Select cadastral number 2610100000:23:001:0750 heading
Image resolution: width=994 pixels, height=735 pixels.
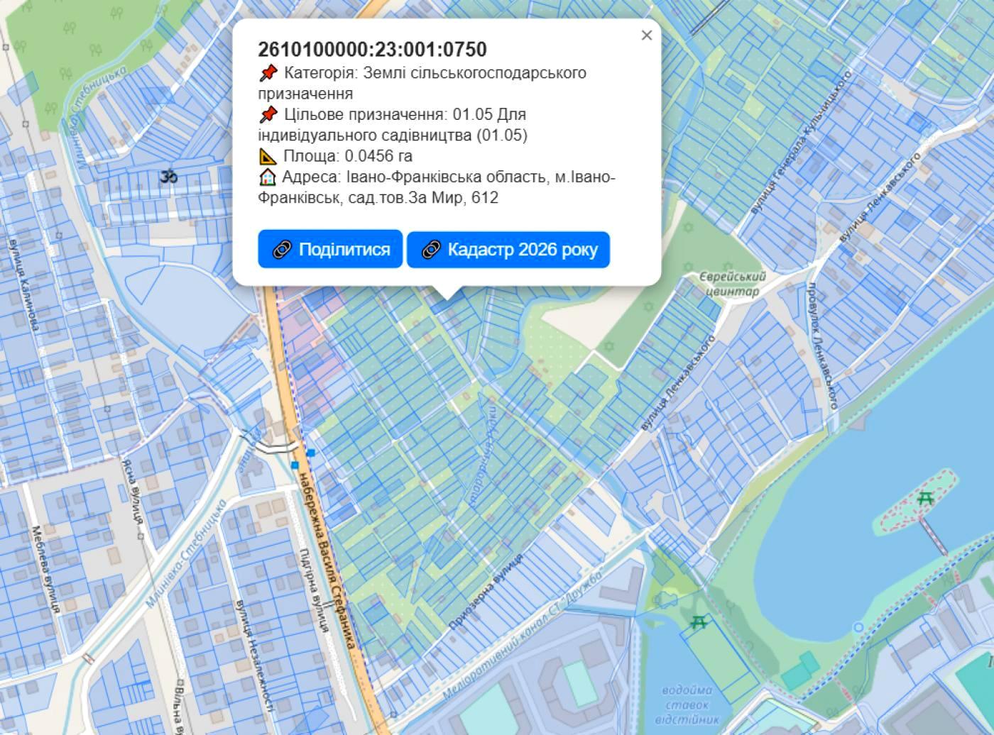coord(373,50)
